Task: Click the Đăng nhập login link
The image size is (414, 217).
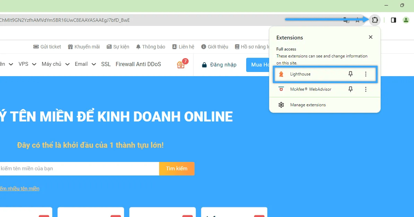Action: click(x=219, y=65)
